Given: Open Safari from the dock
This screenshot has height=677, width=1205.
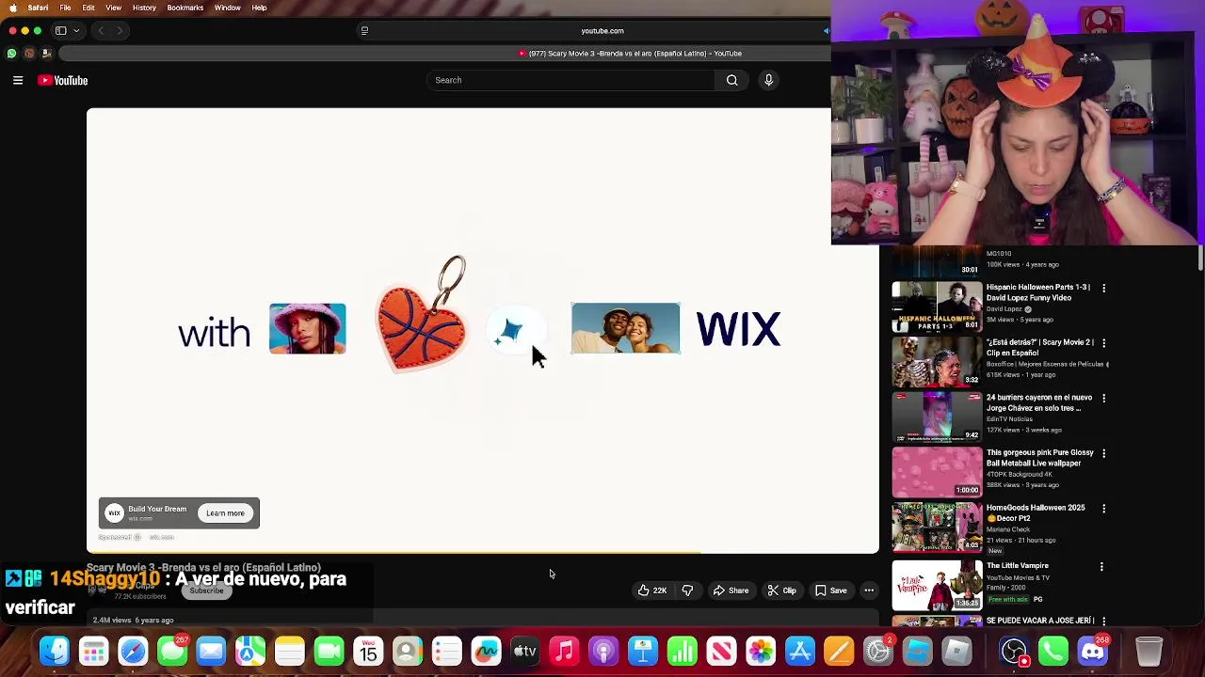Looking at the screenshot, I should [133, 651].
